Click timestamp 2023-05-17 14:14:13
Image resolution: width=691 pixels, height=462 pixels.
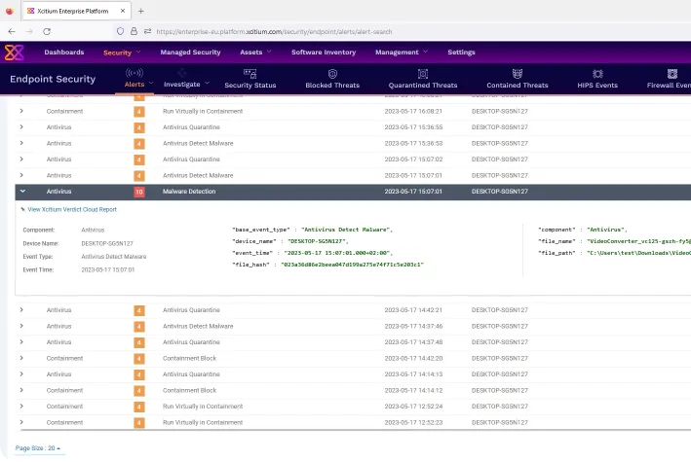coord(413,374)
